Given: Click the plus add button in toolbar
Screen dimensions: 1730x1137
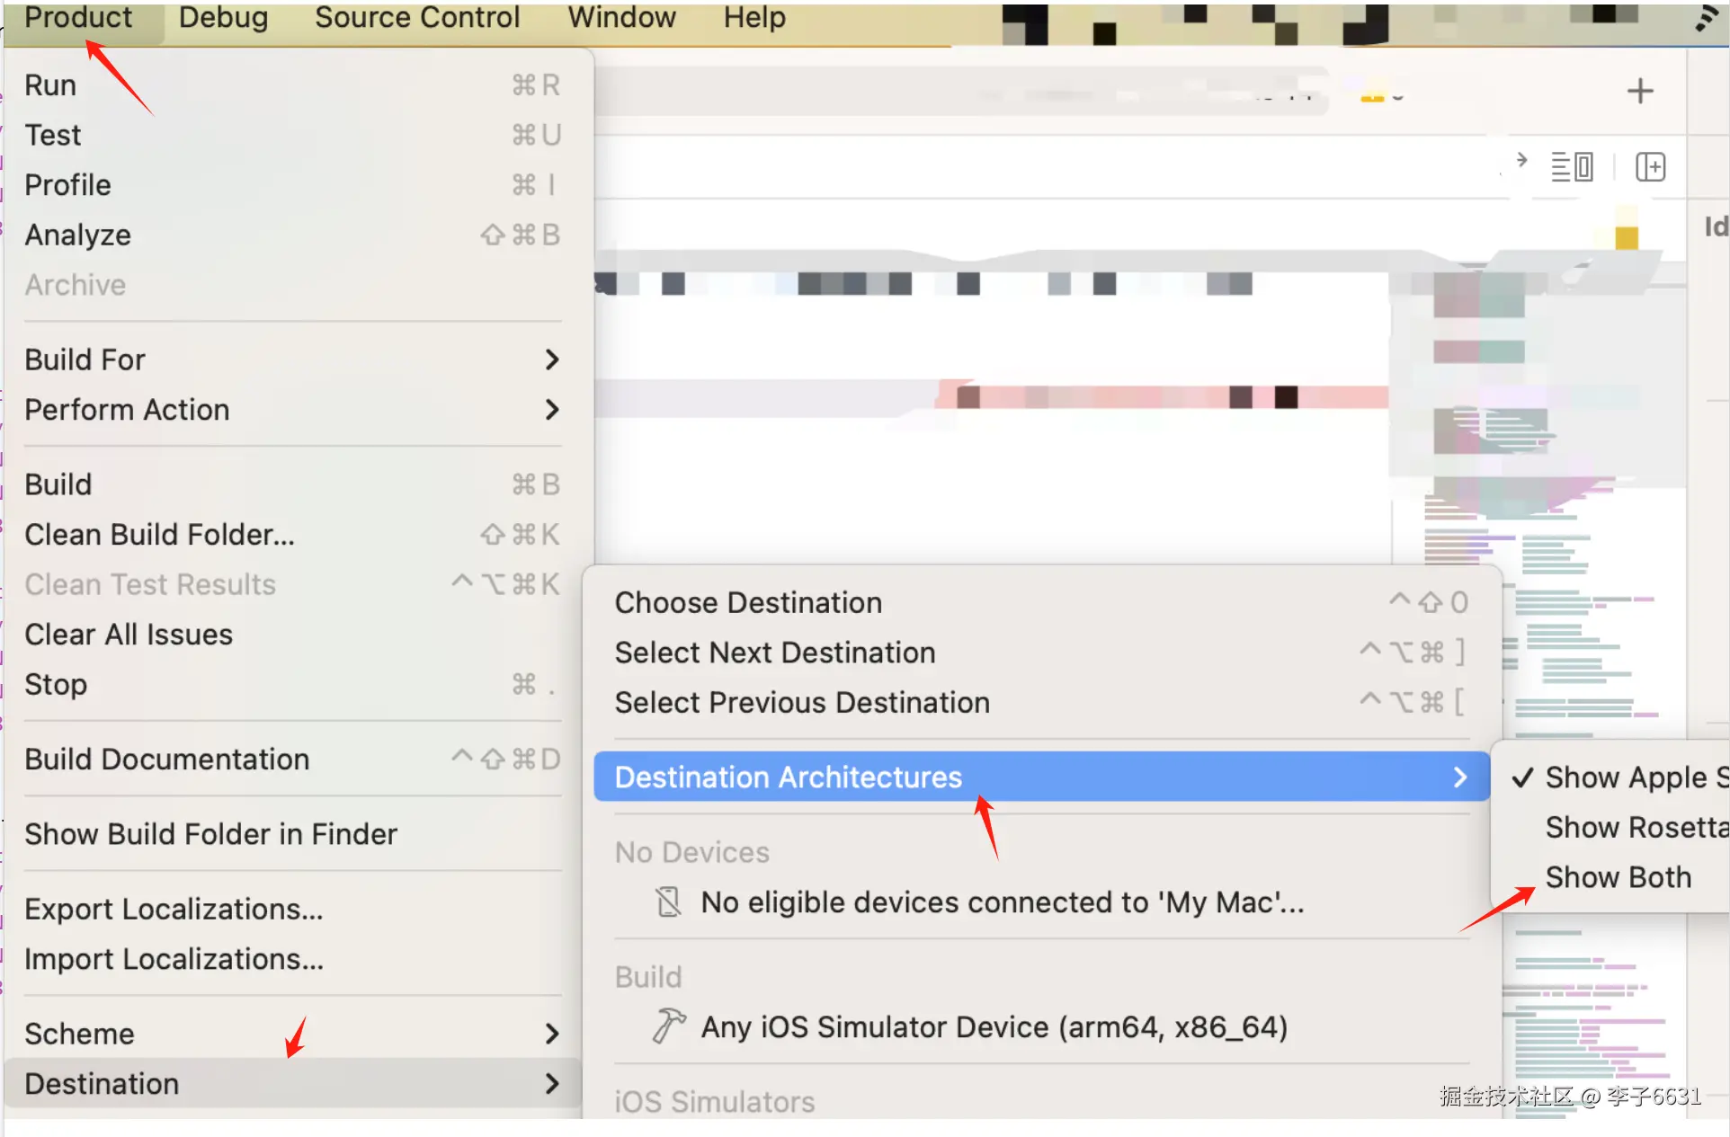Looking at the screenshot, I should [x=1640, y=91].
